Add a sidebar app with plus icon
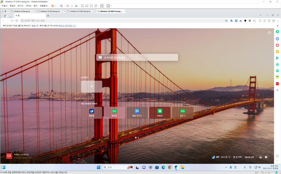This screenshot has height=174, width=281. pos(277,90)
